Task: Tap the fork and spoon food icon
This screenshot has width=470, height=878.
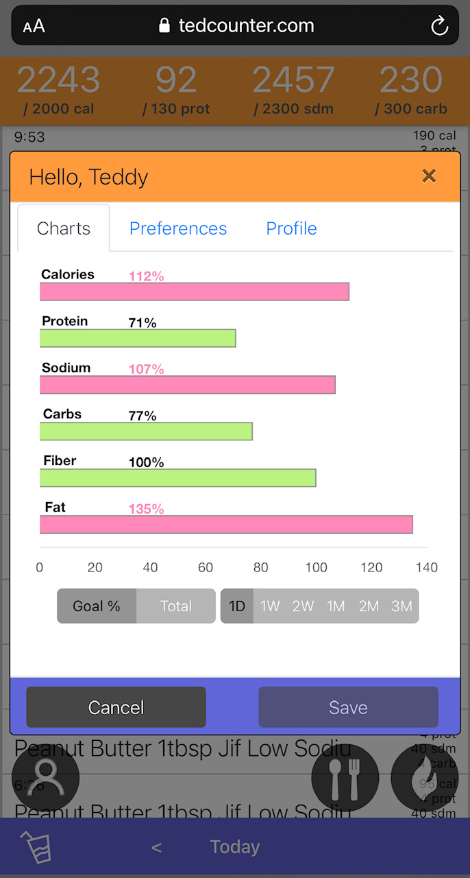Action: [345, 778]
